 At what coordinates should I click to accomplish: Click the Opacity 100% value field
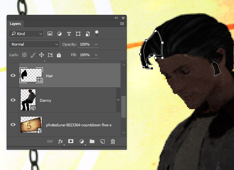pos(85,44)
